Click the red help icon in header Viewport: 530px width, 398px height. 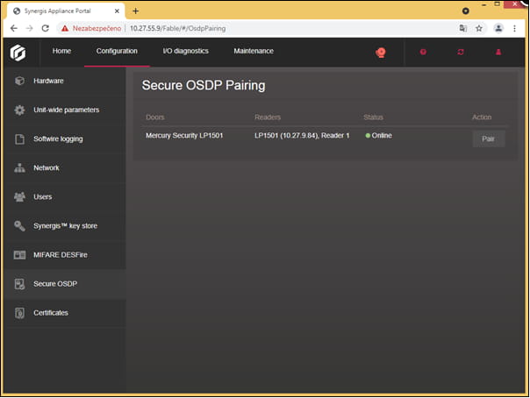(x=423, y=52)
